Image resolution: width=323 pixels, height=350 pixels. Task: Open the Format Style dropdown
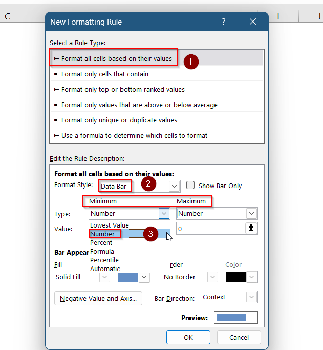(x=175, y=186)
